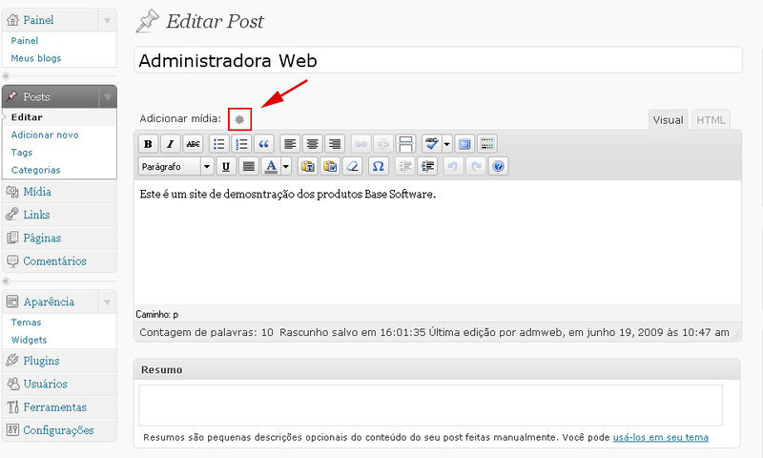Click the Adicionar mídia icon
763x458 pixels.
[239, 119]
